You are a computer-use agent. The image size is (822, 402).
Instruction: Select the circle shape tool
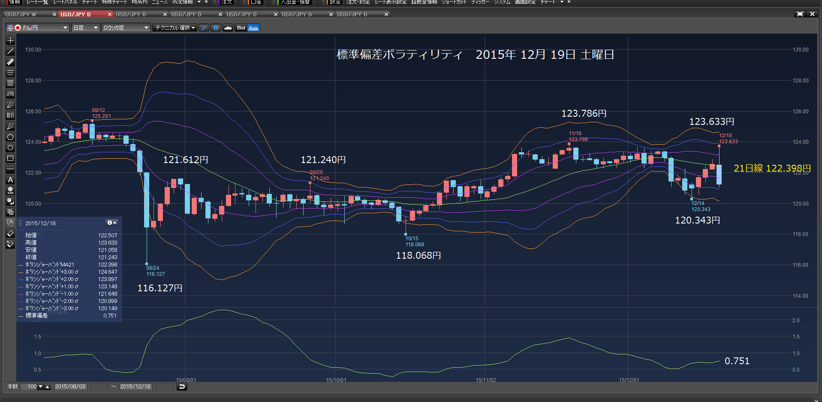click(10, 148)
